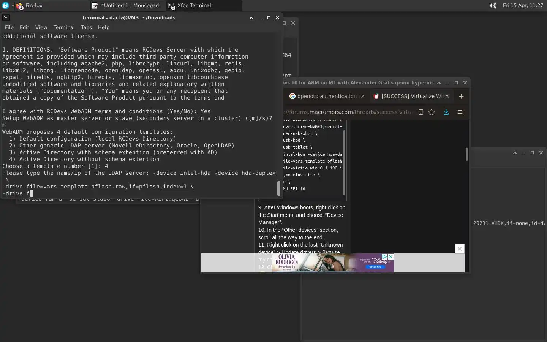Open the Xfce applications menu icon

[x=5, y=5]
